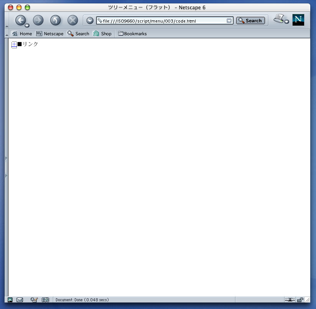Zoom the window with the green button

tap(27, 7)
